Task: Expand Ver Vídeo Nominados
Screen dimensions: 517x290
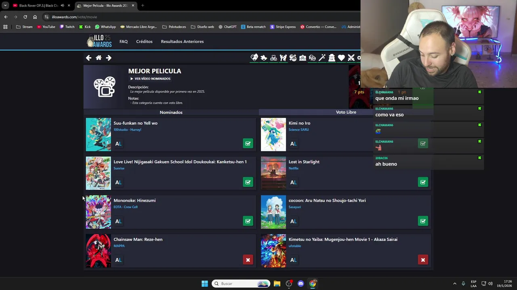Action: tap(150, 79)
